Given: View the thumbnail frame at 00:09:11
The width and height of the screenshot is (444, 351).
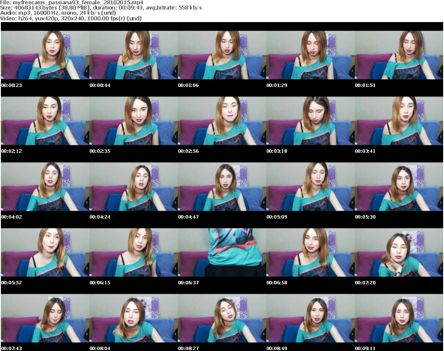Looking at the screenshot, I should coord(399,318).
